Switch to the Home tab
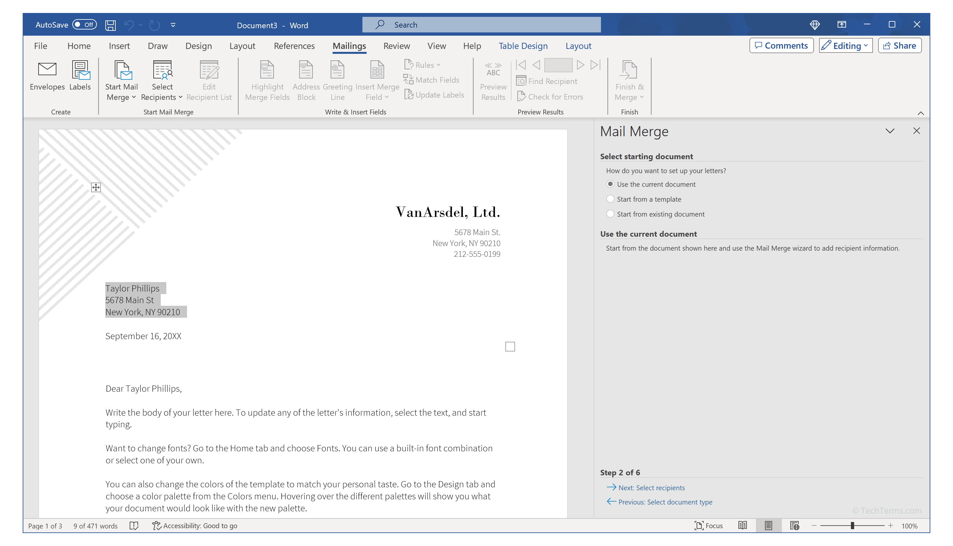Screen dimensions: 953x546 [79, 46]
